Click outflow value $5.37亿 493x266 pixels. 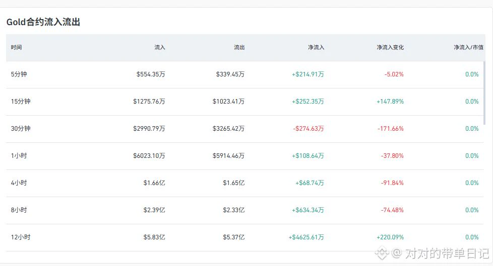click(233, 237)
